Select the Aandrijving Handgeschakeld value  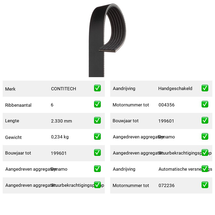(x=175, y=88)
